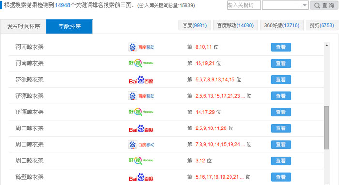
Task: Click Baidu logo in 周口晾衣架 row
Action: pos(141,128)
